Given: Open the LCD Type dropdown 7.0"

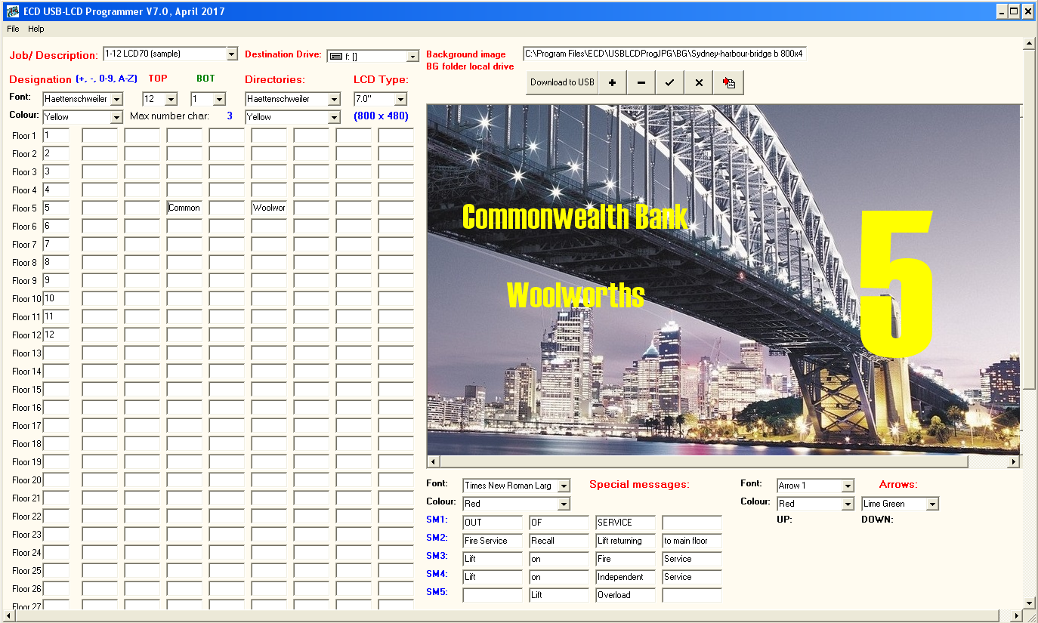Looking at the screenshot, I should (x=400, y=99).
